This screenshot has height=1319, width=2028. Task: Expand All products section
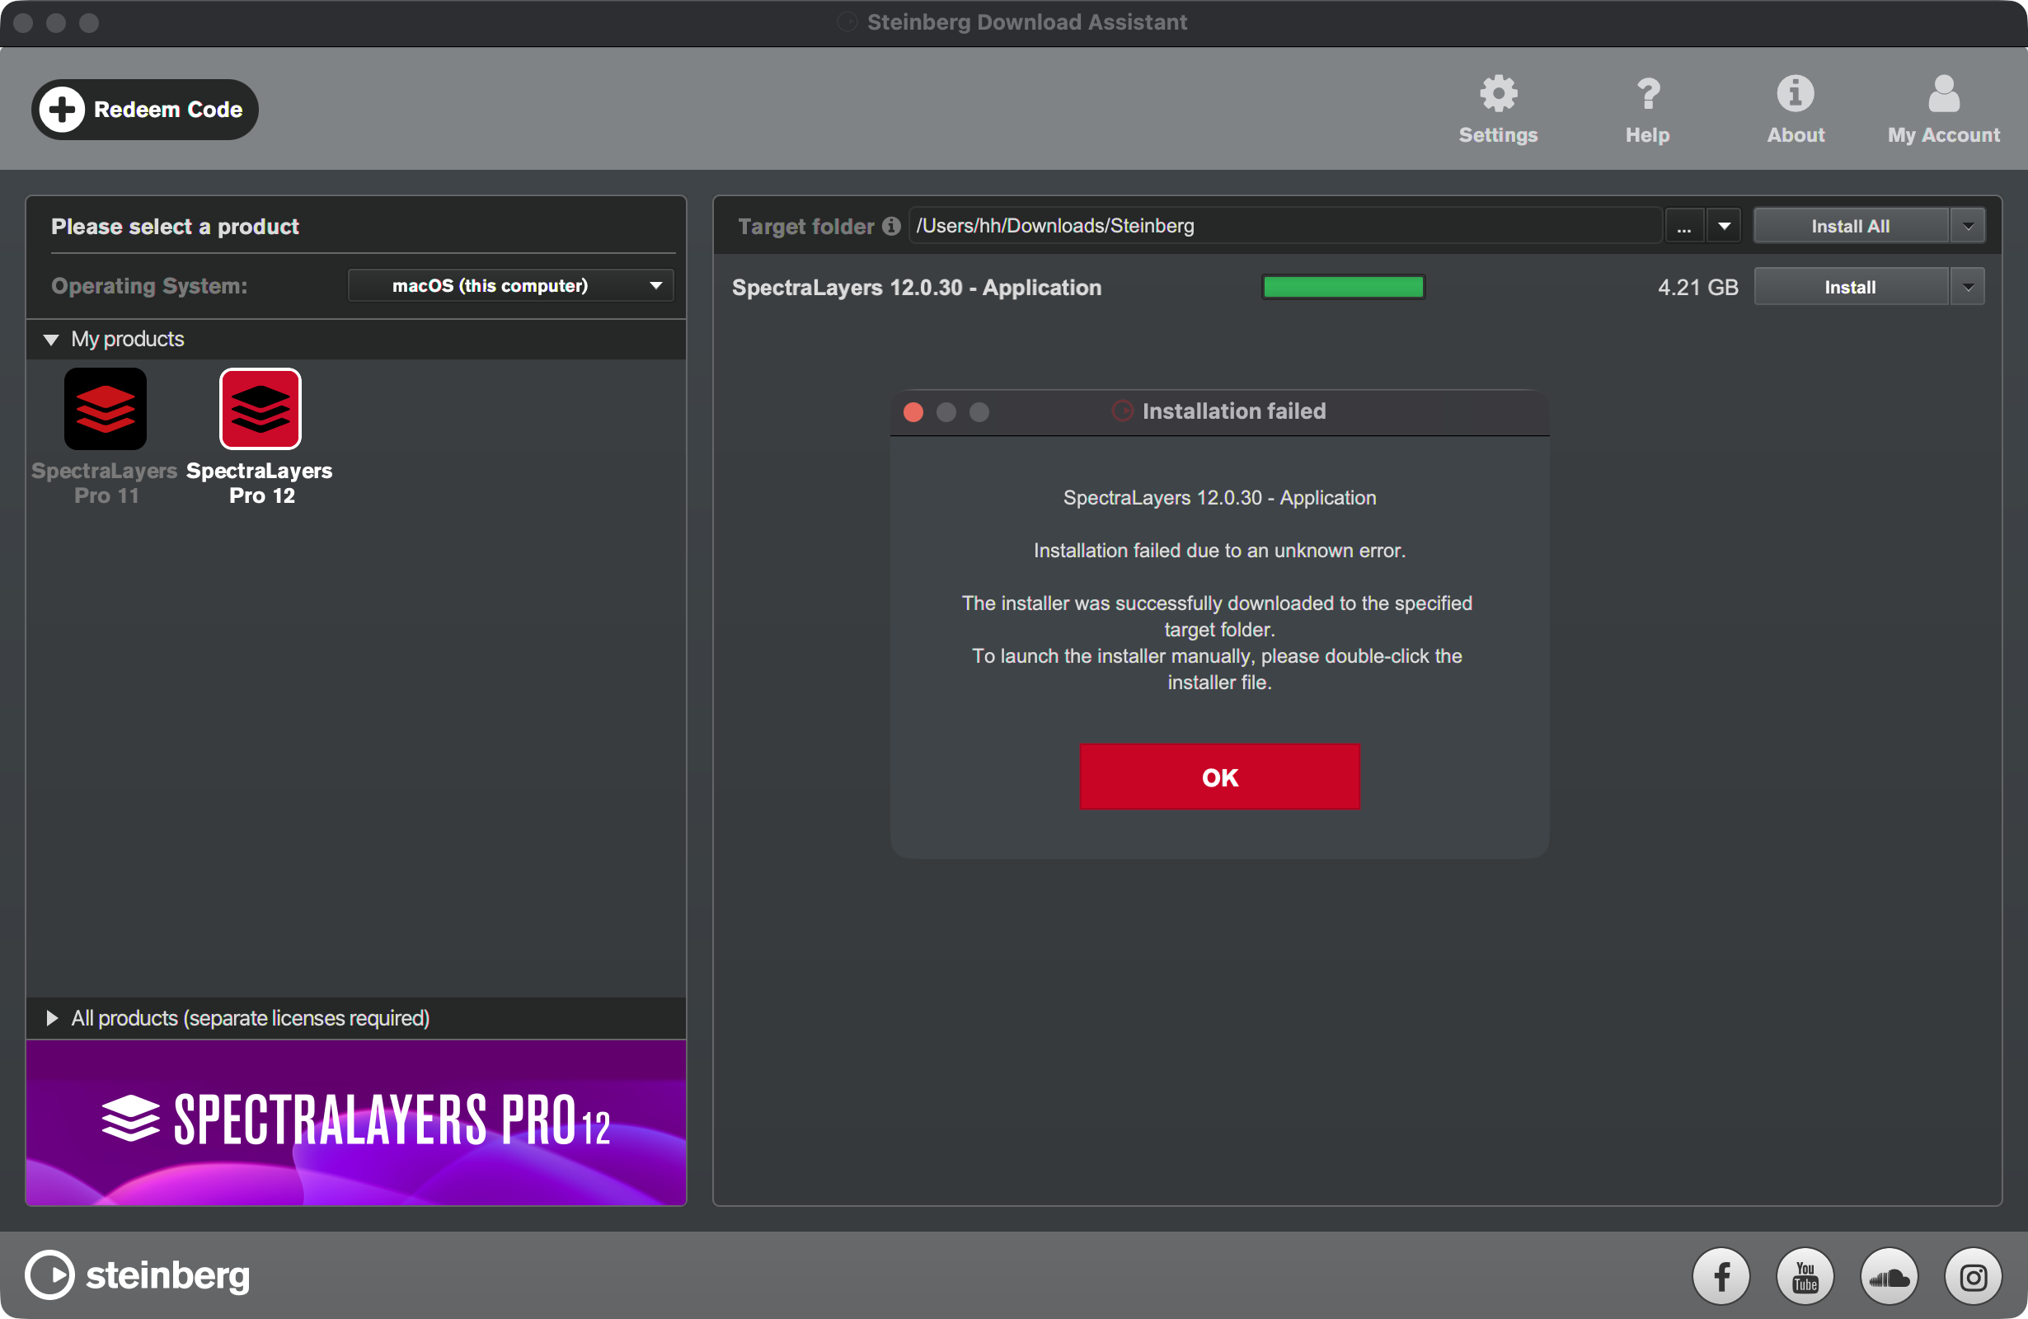51,1018
